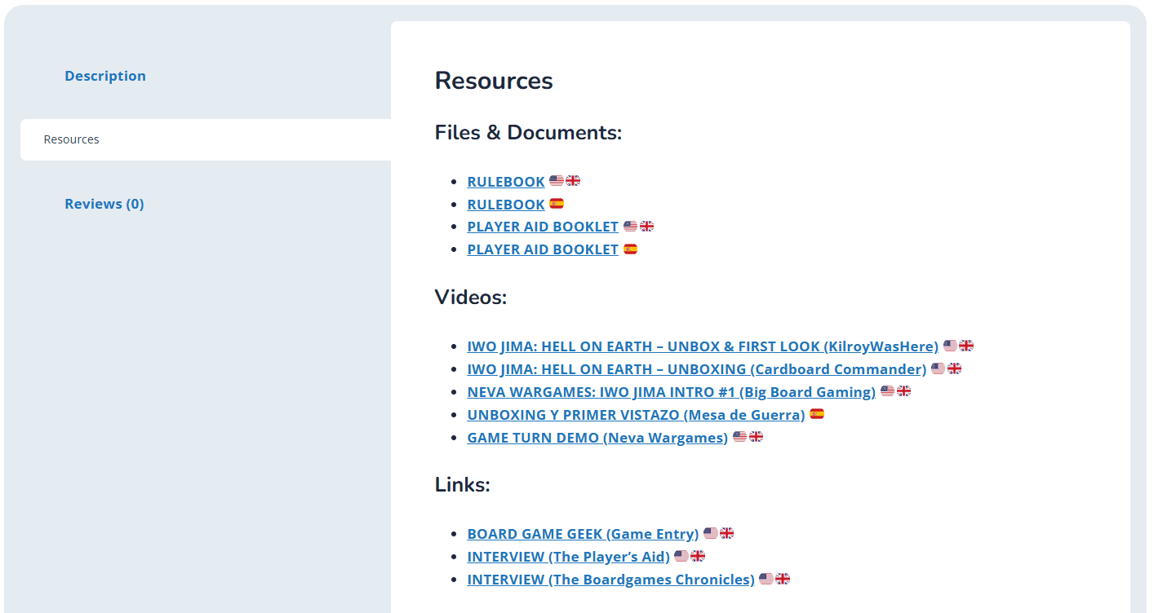Open the Big Board Gaming intro video
The height and width of the screenshot is (613, 1154).
tap(671, 392)
